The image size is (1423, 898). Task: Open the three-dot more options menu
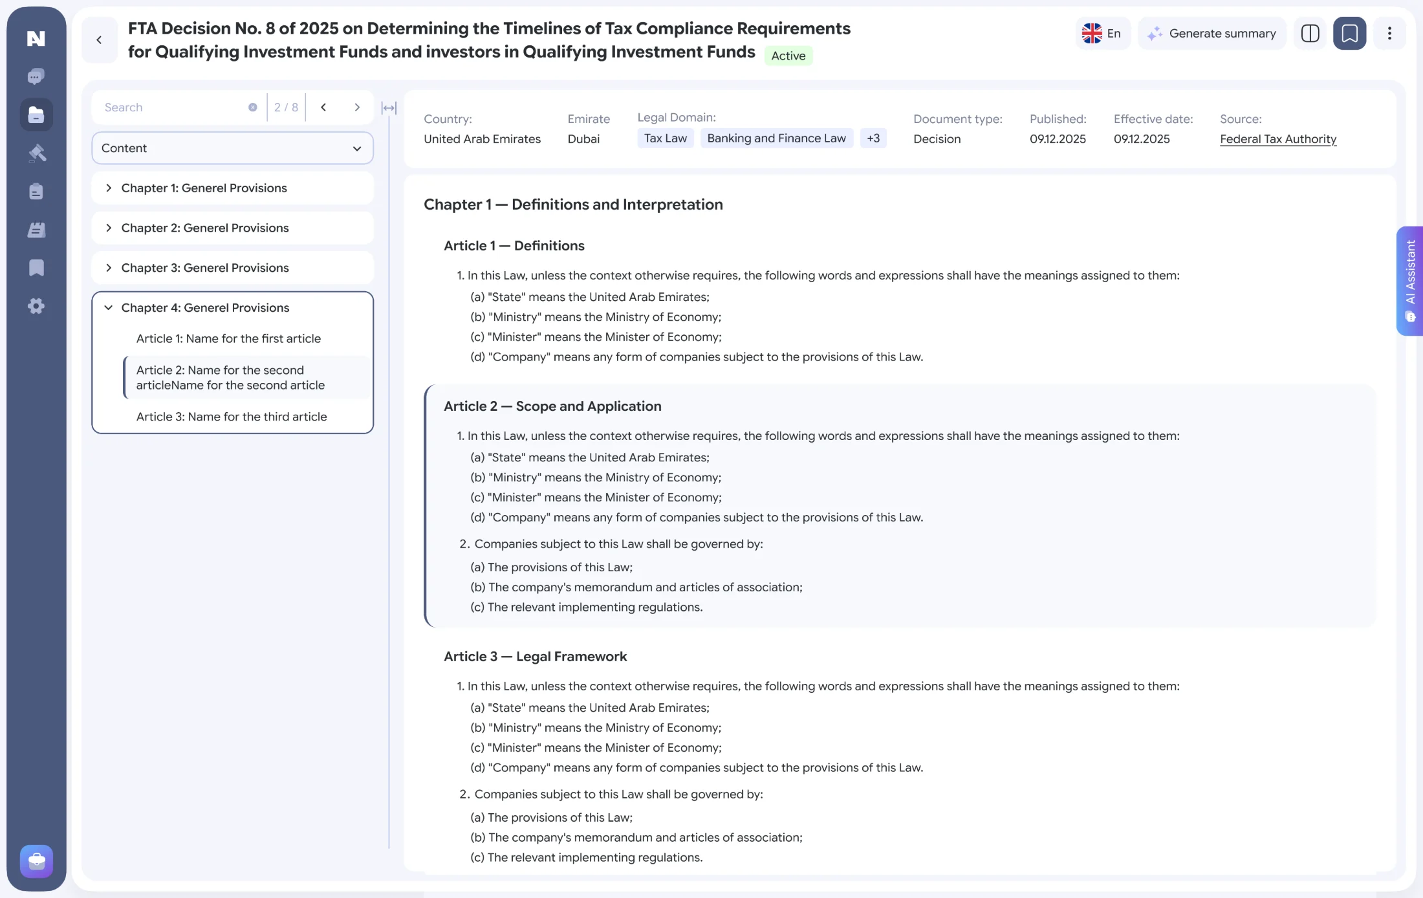(x=1389, y=33)
